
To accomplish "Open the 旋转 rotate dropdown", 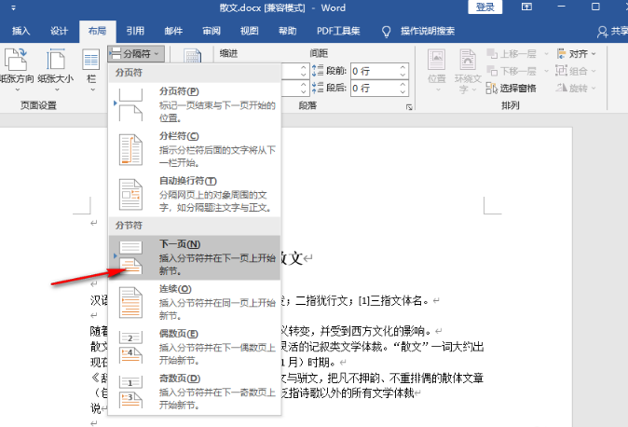I will (576, 89).
